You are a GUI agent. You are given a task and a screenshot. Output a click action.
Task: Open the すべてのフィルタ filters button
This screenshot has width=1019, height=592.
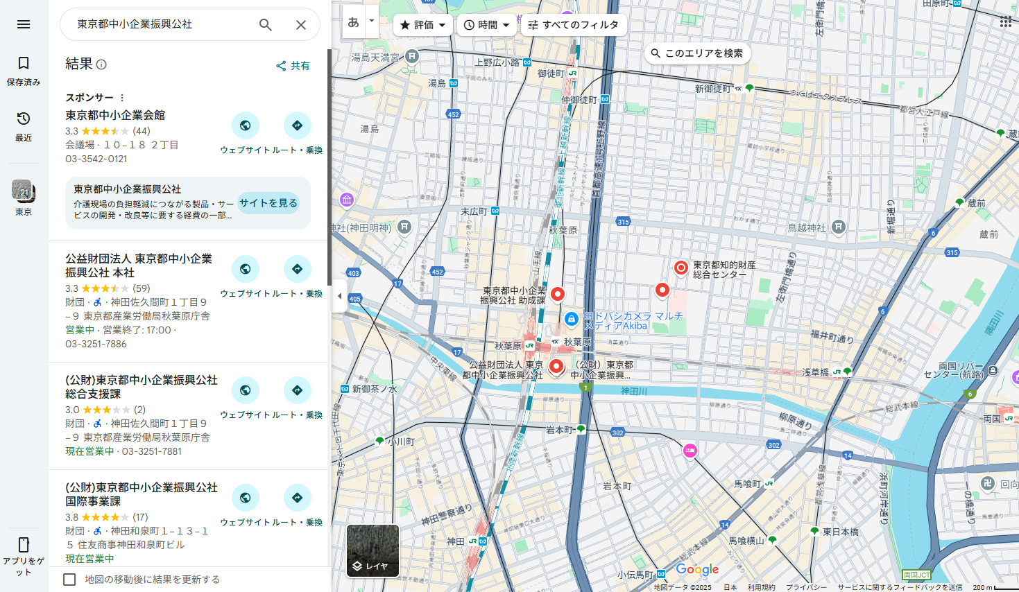(574, 25)
